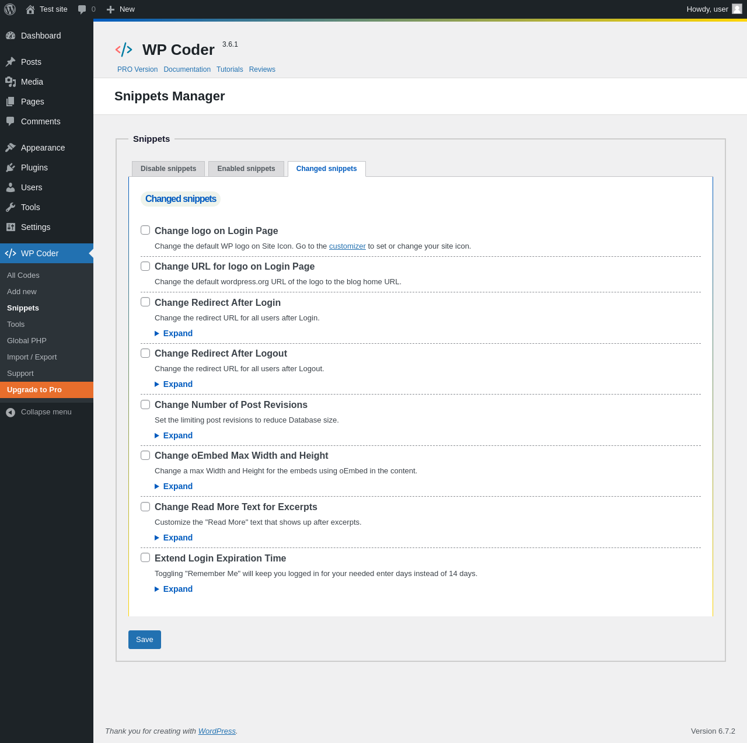The image size is (747, 743).
Task: Expand options under Change Redirect After Login
Action: 174,333
